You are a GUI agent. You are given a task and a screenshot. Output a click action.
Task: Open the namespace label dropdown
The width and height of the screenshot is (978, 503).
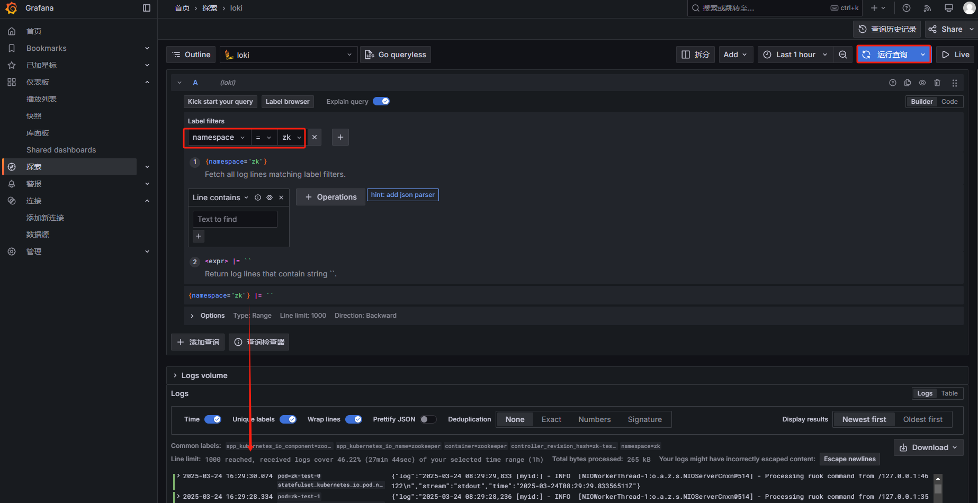tap(219, 137)
